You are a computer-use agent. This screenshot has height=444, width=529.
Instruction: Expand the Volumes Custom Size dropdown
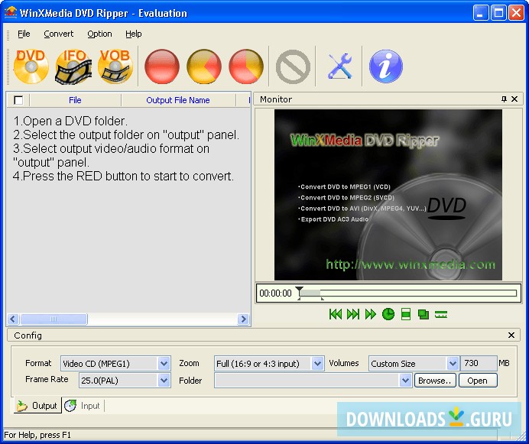click(453, 364)
